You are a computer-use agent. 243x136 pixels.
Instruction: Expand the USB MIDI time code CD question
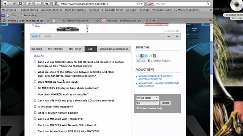(x=35, y=100)
